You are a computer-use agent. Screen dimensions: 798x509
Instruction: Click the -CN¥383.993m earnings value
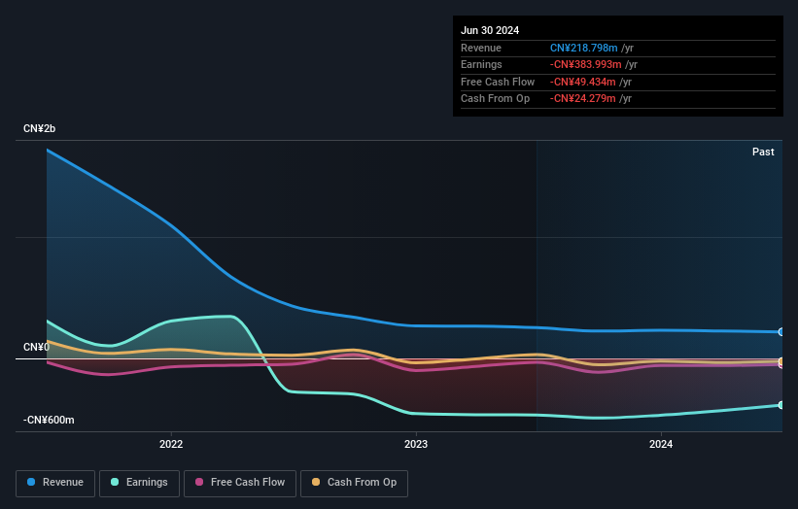pos(585,64)
